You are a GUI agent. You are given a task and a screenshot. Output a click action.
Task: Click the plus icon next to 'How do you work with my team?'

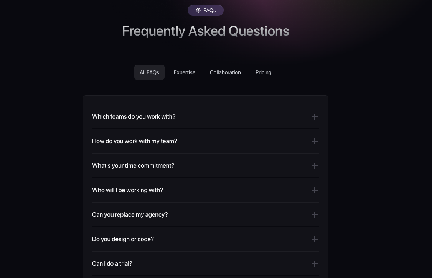pos(315,141)
